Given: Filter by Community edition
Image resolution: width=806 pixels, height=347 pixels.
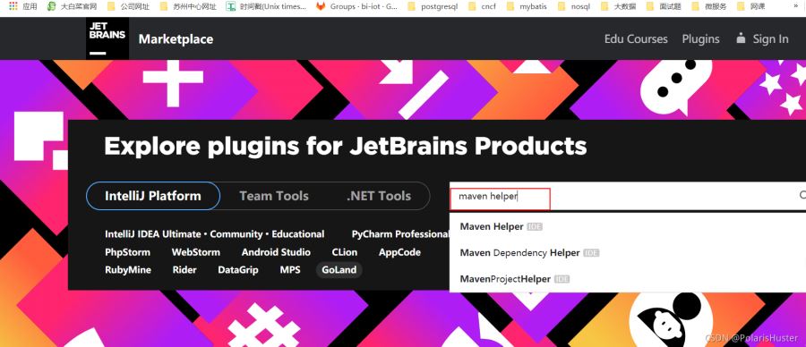Looking at the screenshot, I should pyautogui.click(x=236, y=234).
